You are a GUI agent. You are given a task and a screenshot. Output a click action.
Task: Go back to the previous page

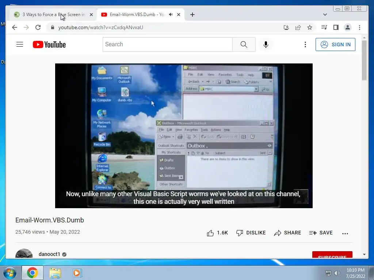15,27
